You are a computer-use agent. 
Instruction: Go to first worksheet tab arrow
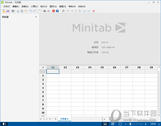tap(41, 119)
